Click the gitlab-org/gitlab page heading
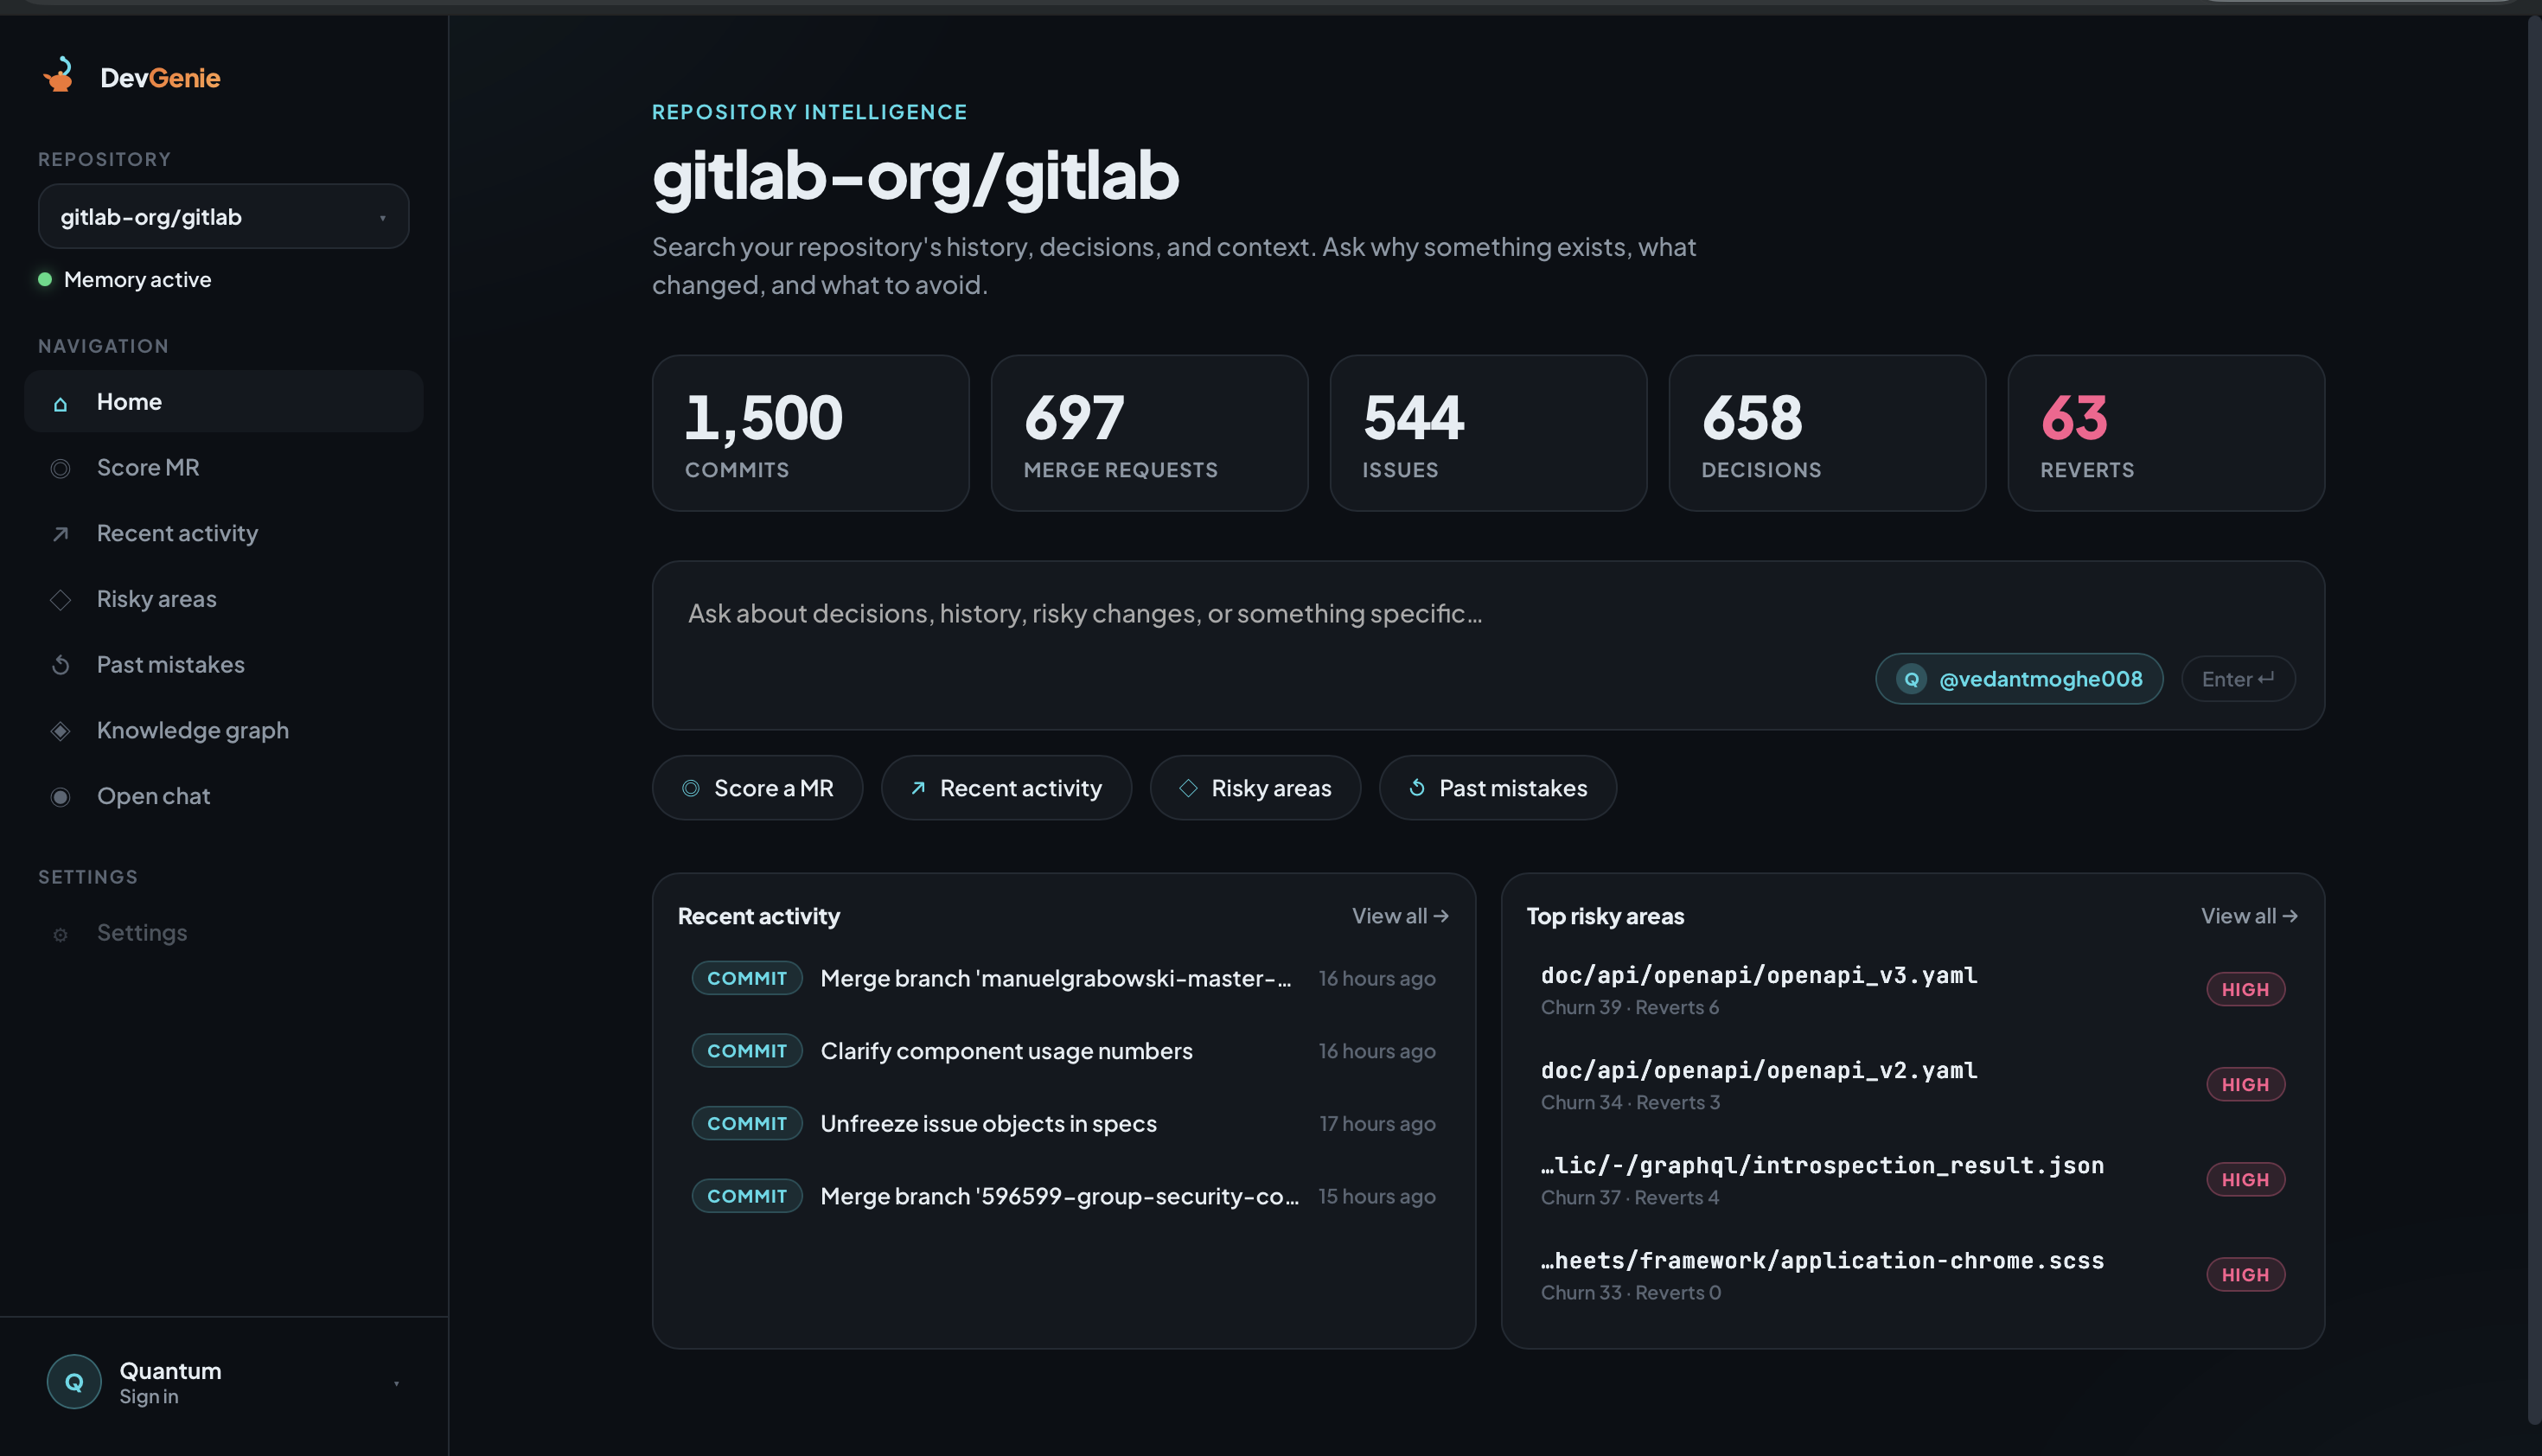Image resolution: width=2542 pixels, height=1456 pixels. tap(915, 176)
